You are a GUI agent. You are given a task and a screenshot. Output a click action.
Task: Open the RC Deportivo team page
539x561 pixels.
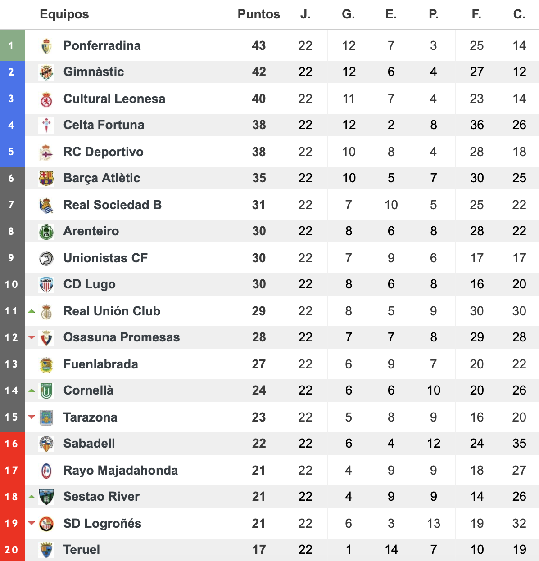click(x=104, y=152)
